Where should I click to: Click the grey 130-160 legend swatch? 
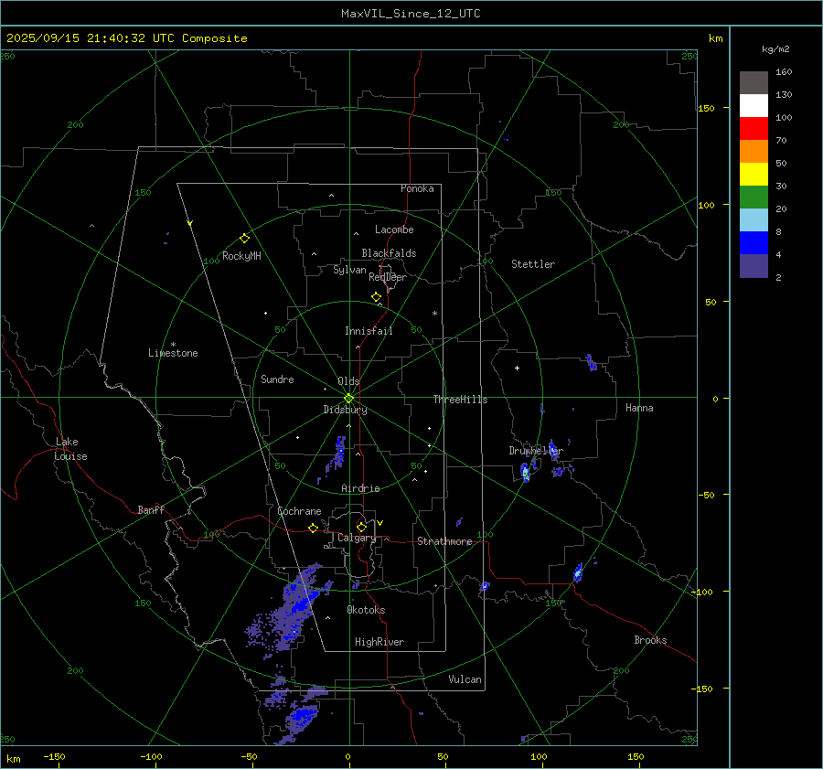[754, 83]
